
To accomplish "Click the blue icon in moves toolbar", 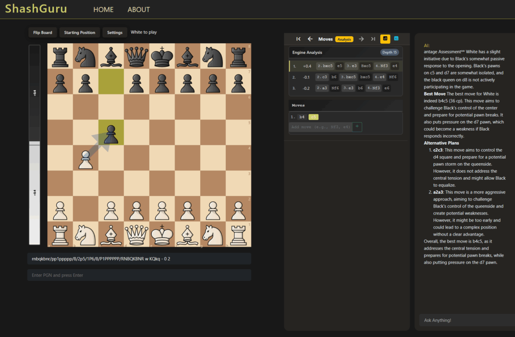I will (x=396, y=39).
